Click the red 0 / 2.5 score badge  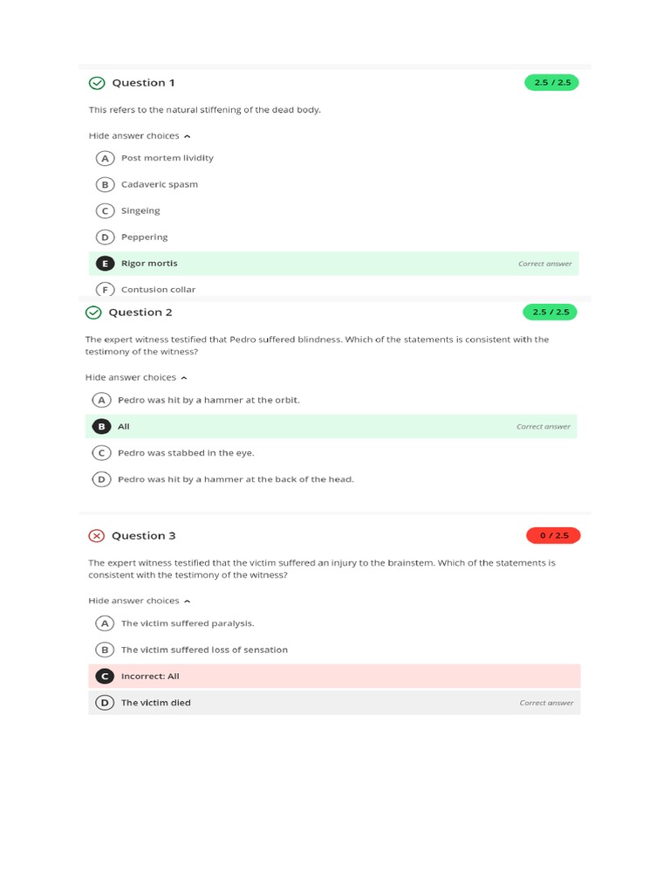pyautogui.click(x=553, y=535)
